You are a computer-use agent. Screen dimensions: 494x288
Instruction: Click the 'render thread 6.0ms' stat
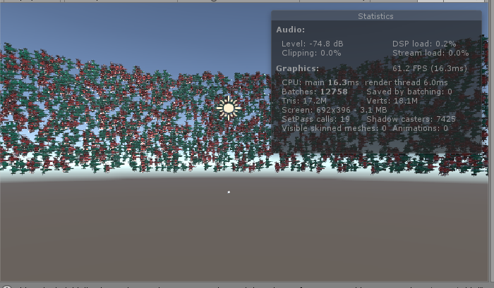tap(406, 82)
